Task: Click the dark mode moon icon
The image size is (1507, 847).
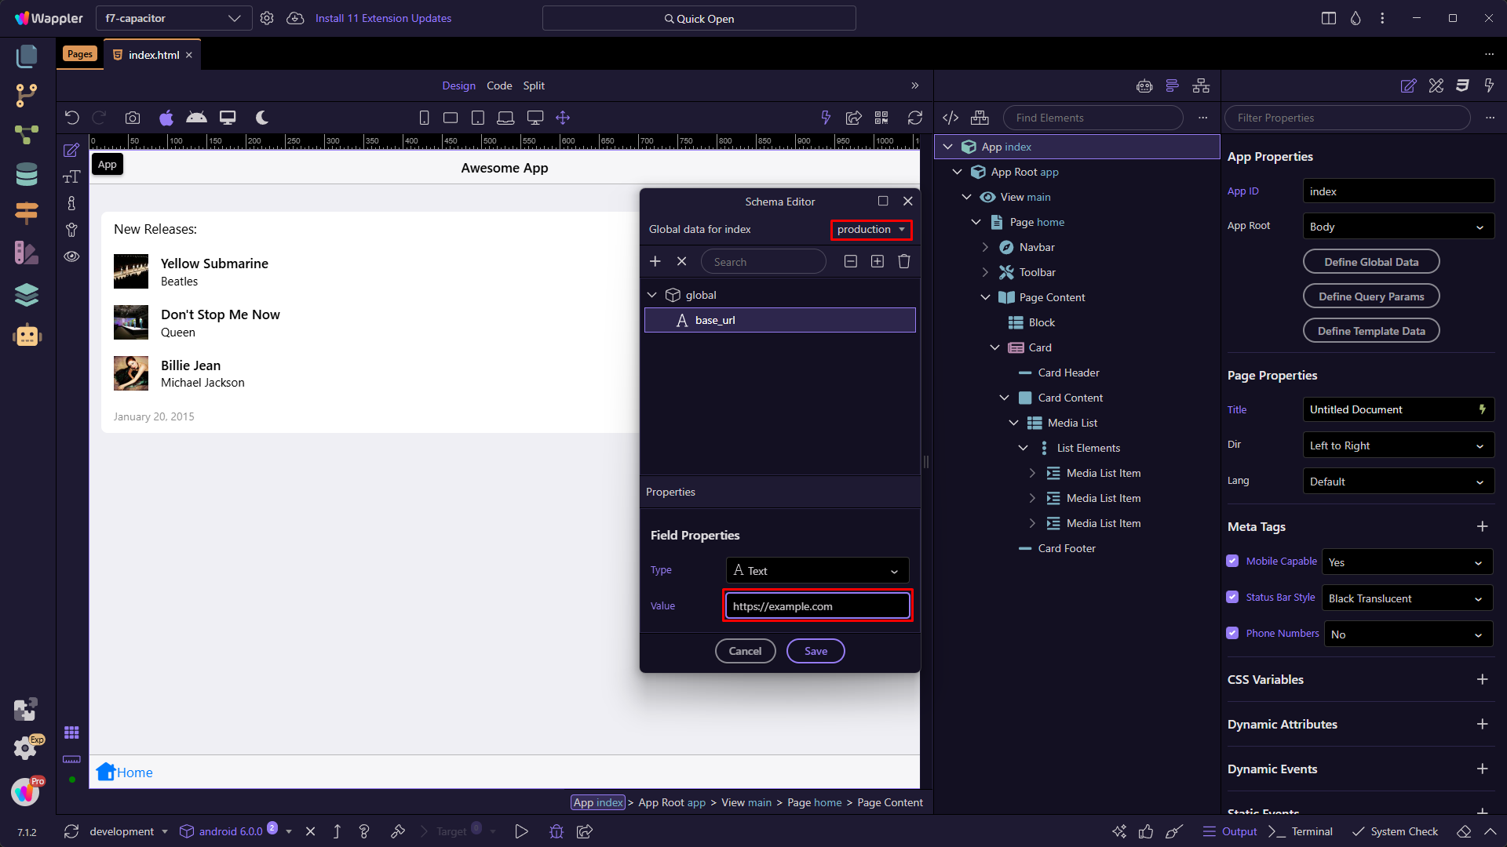Action: pos(262,118)
